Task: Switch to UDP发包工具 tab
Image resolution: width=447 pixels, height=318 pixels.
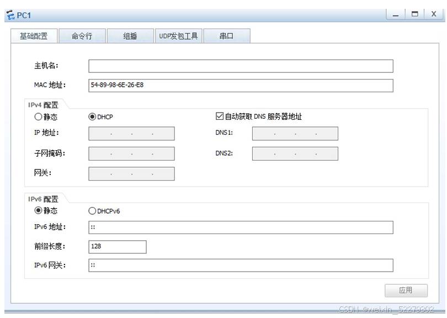Action: pyautogui.click(x=178, y=36)
